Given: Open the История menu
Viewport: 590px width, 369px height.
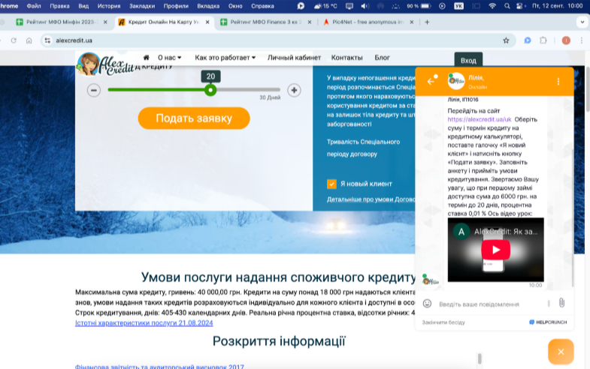Looking at the screenshot, I should (x=109, y=6).
